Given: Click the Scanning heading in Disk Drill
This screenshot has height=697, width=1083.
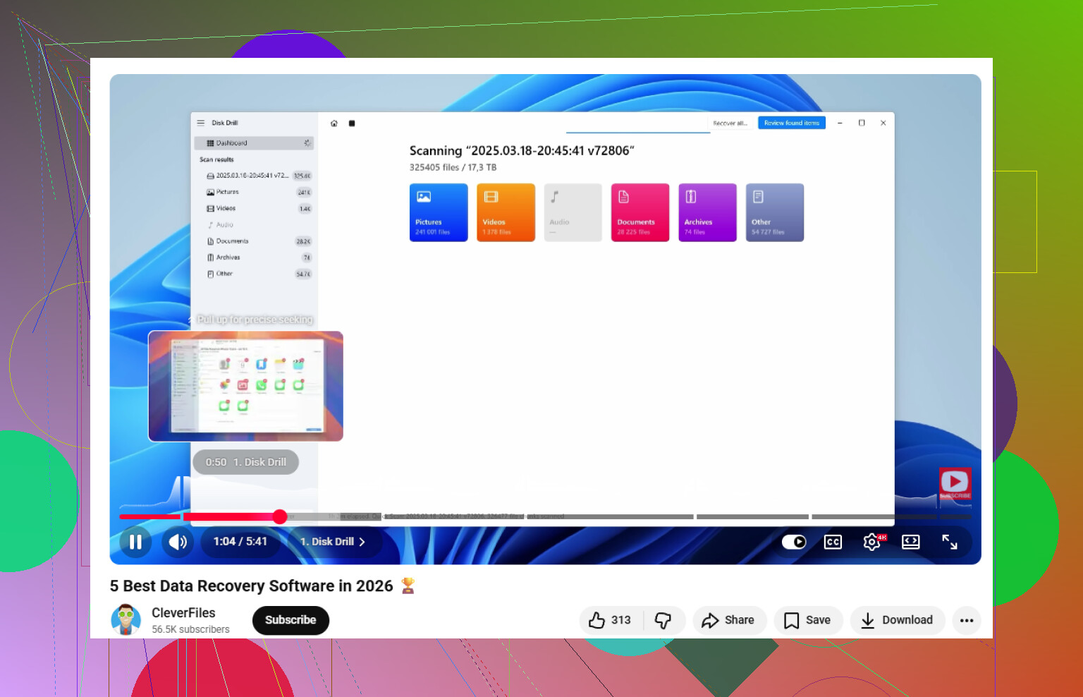Looking at the screenshot, I should pyautogui.click(x=522, y=150).
